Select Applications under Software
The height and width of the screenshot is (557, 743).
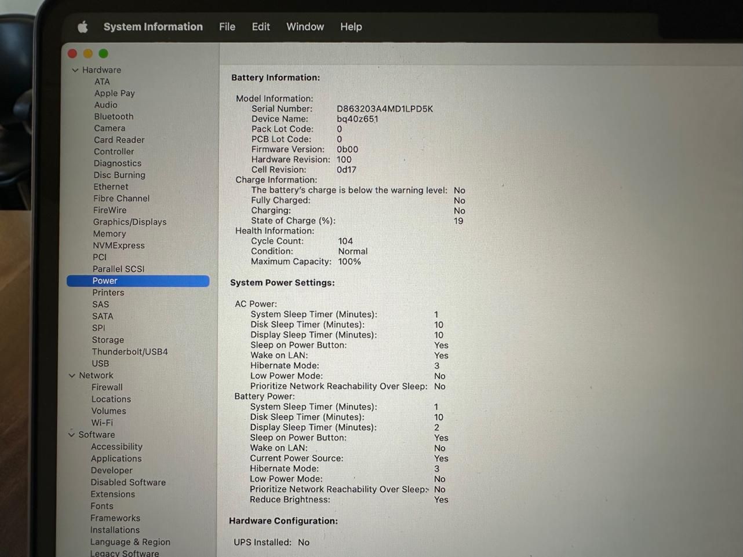click(116, 459)
